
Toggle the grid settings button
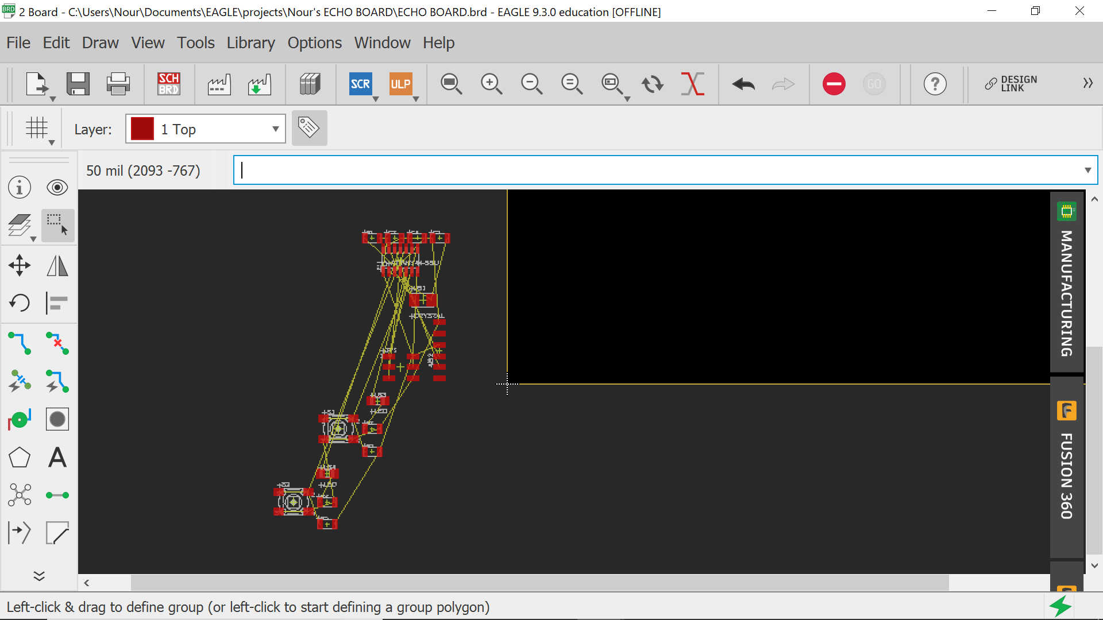point(37,128)
